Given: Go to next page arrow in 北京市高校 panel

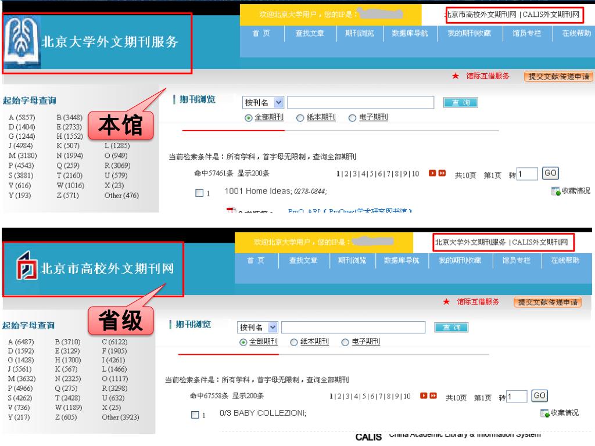Looking at the screenshot, I should (424, 395).
